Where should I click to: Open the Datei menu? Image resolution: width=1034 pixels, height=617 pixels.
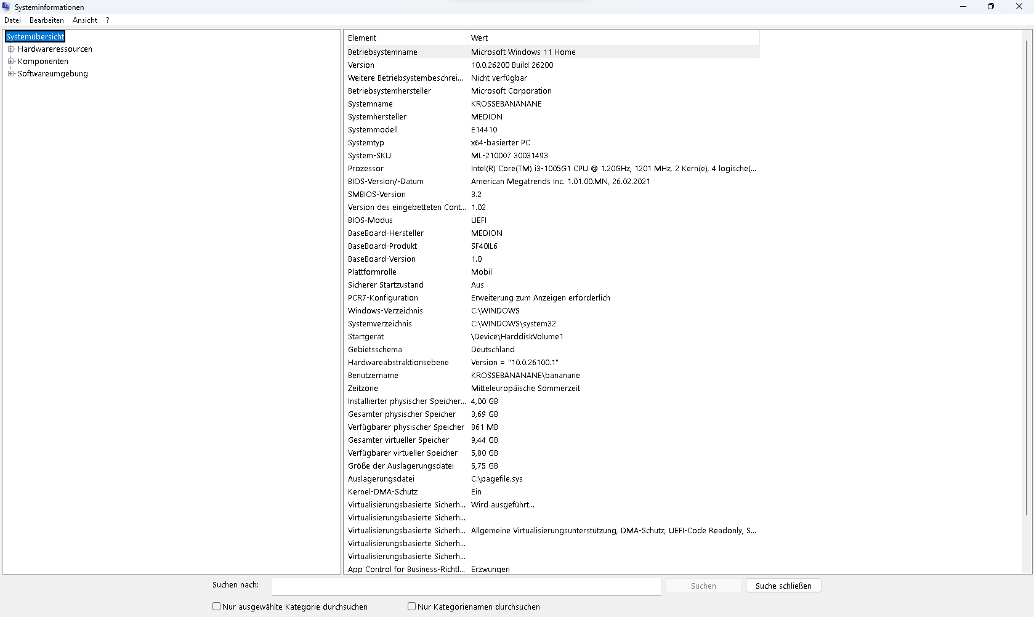click(x=12, y=20)
